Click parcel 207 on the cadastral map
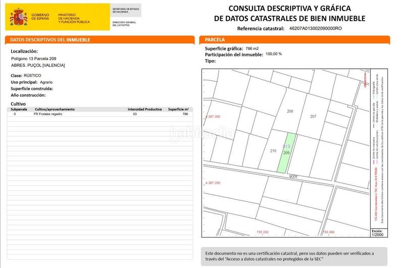404x268 pixels. point(313,117)
